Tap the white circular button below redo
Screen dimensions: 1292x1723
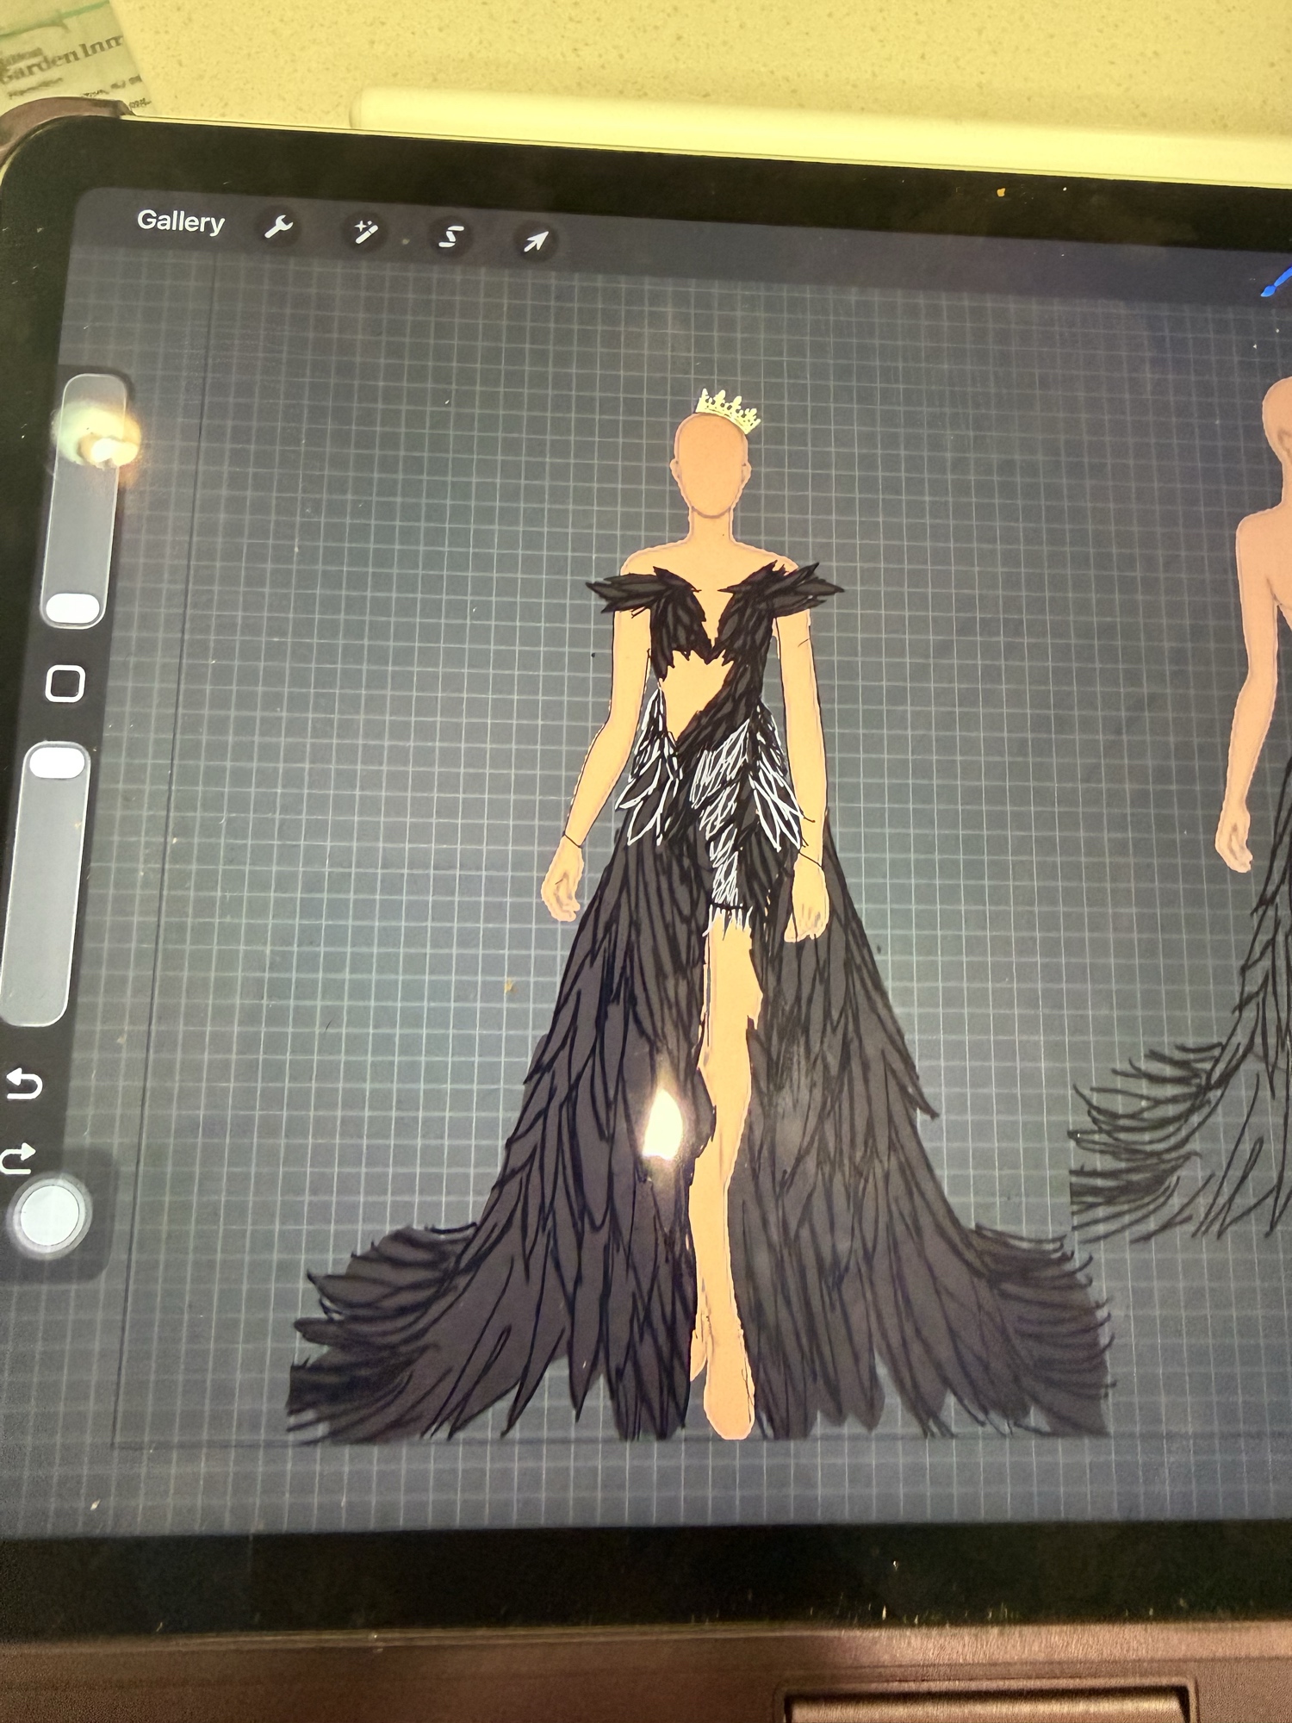[52, 1215]
